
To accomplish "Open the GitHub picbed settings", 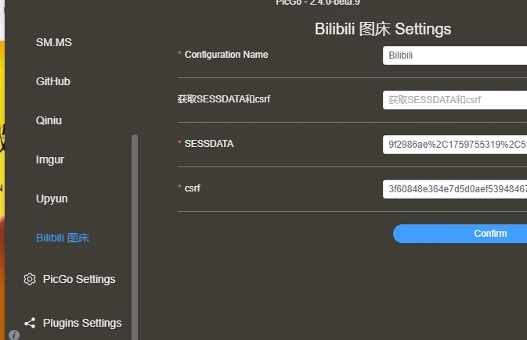I will click(x=53, y=81).
